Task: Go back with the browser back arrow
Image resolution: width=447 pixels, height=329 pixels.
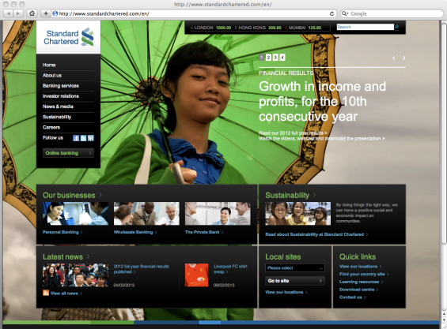Action: coord(9,13)
